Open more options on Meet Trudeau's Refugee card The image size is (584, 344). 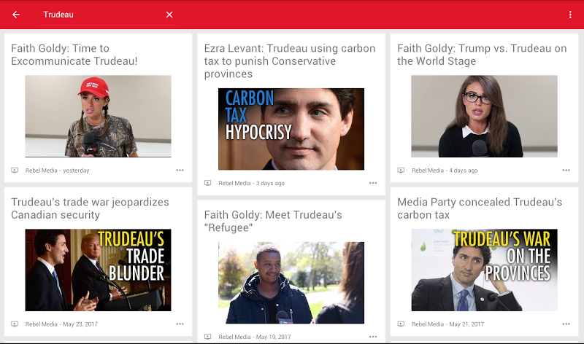pos(373,337)
